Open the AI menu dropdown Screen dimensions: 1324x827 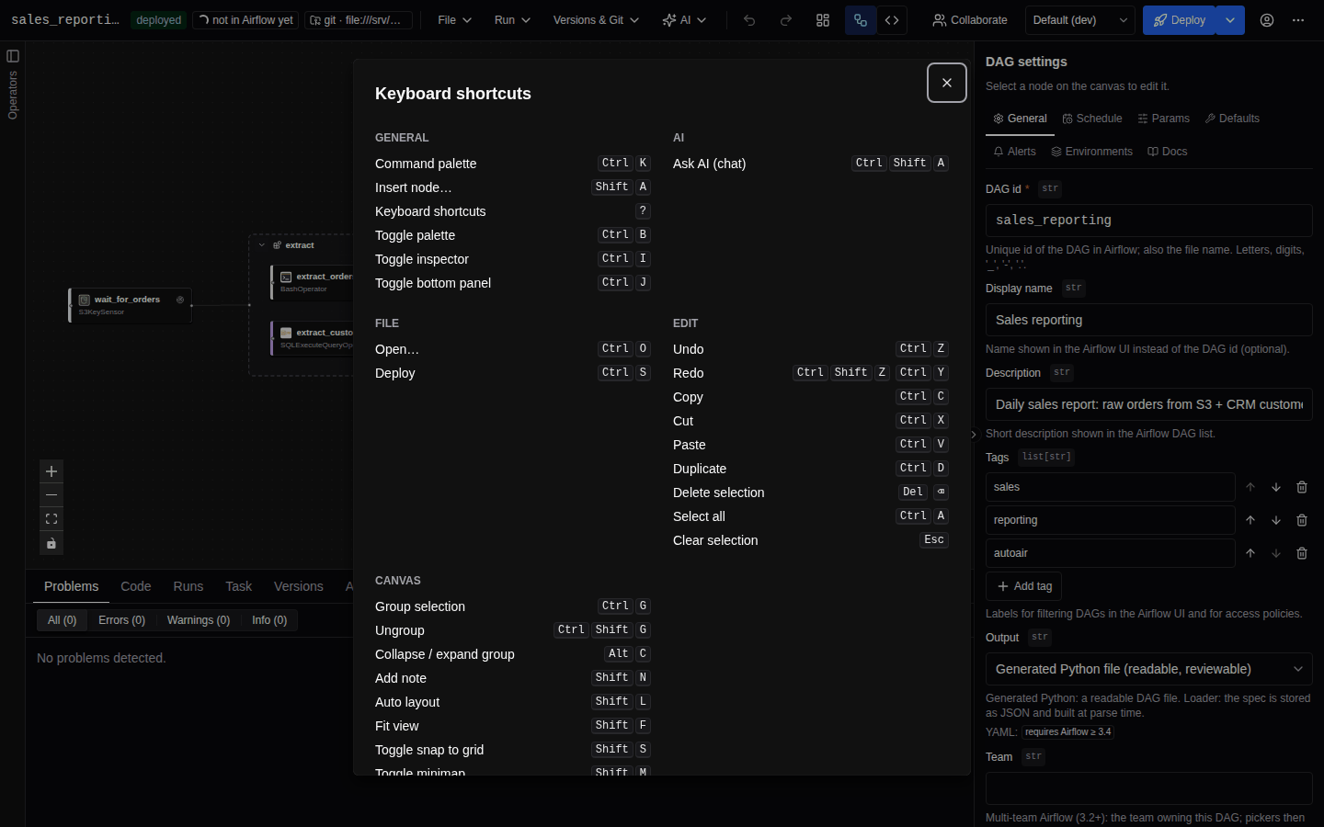click(684, 20)
